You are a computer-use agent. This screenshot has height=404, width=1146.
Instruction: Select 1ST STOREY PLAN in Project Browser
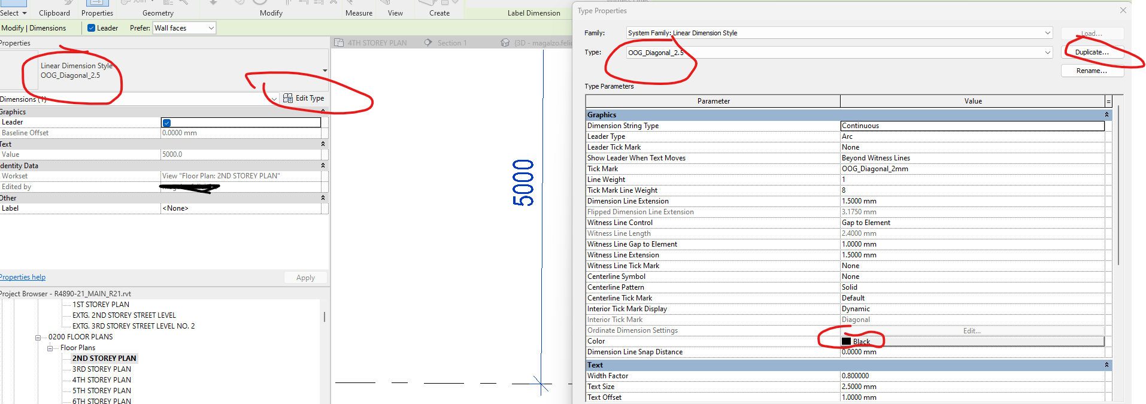click(x=101, y=305)
